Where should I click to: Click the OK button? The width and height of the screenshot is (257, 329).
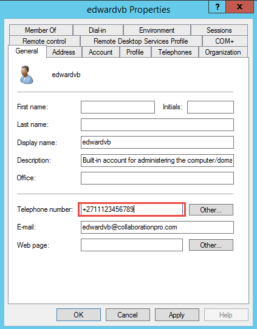click(78, 314)
